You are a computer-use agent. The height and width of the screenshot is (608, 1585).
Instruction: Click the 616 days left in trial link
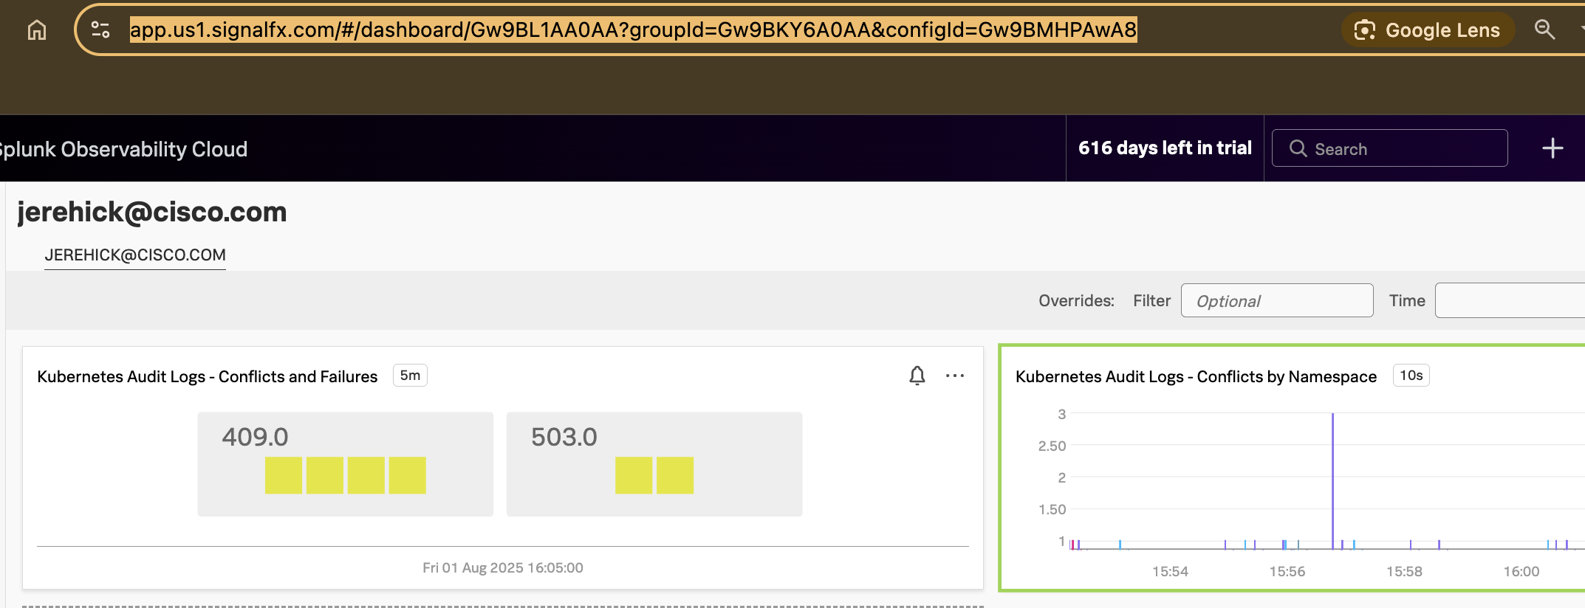coord(1165,148)
